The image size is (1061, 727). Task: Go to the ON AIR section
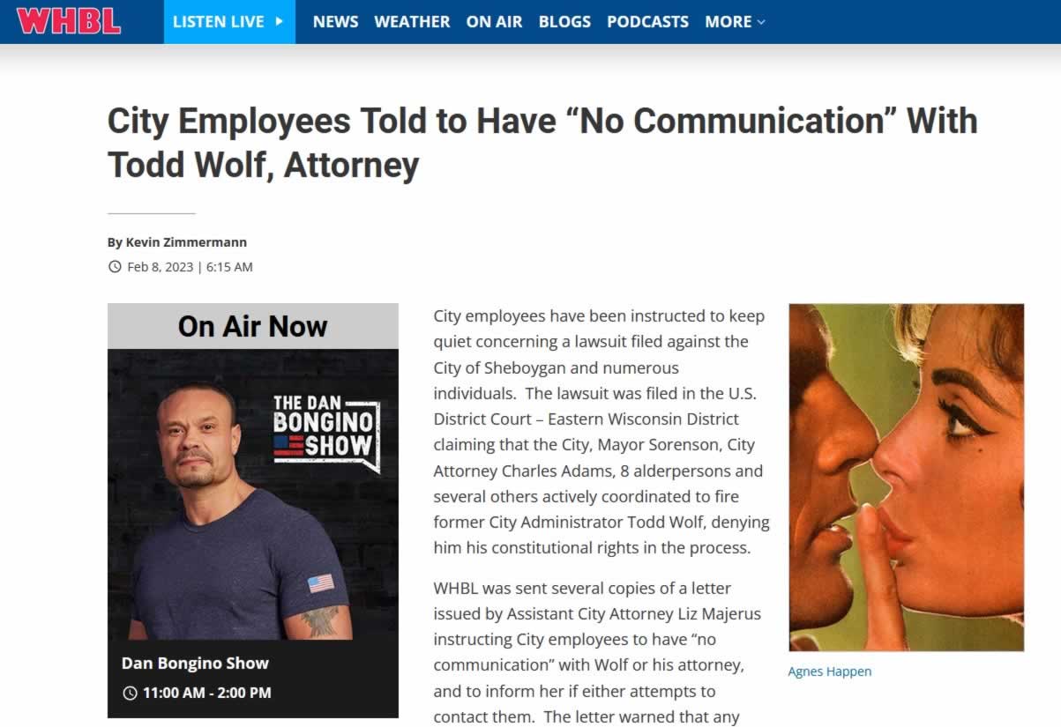coord(494,22)
